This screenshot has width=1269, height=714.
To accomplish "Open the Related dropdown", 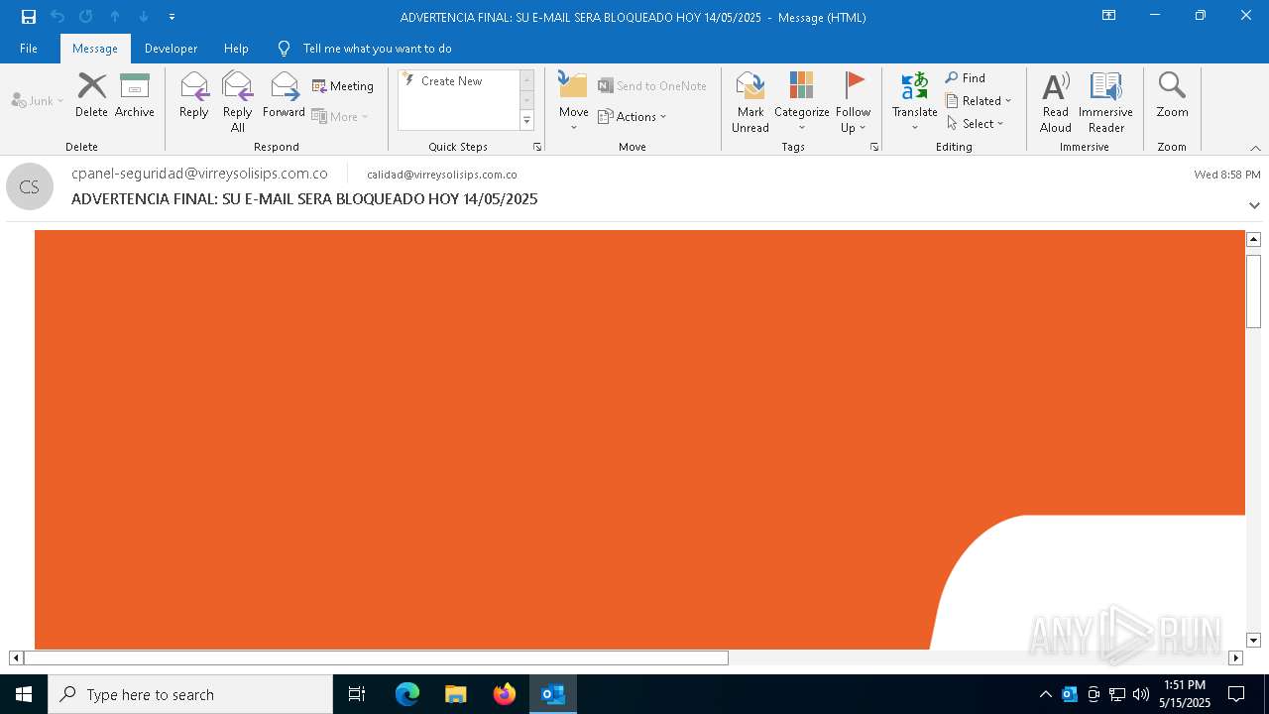I will pos(979,101).
